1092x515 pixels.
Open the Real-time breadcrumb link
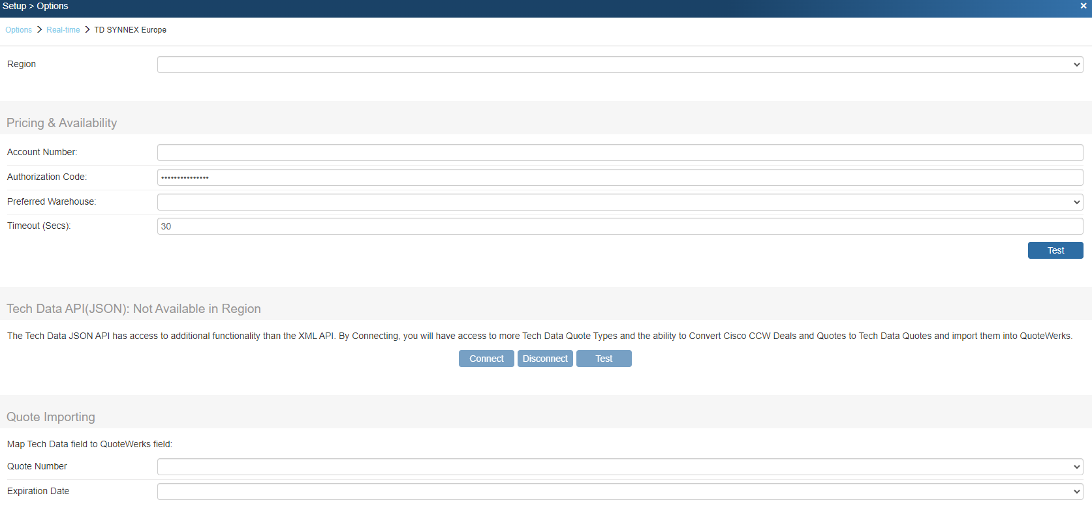(63, 30)
